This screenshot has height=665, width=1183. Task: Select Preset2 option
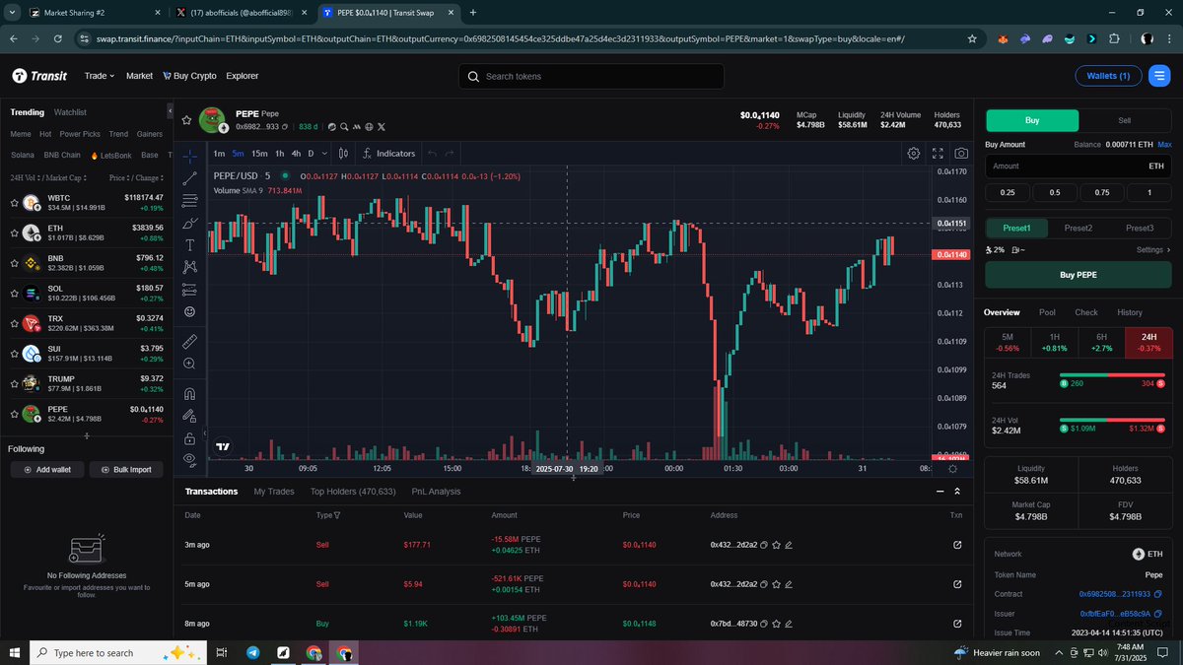click(x=1079, y=228)
